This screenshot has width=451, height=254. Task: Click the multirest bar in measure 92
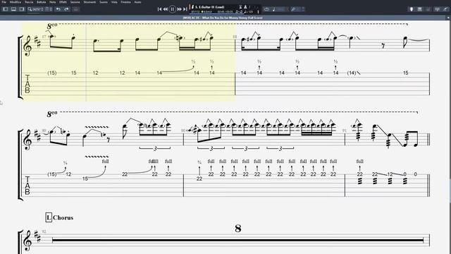(x=238, y=240)
